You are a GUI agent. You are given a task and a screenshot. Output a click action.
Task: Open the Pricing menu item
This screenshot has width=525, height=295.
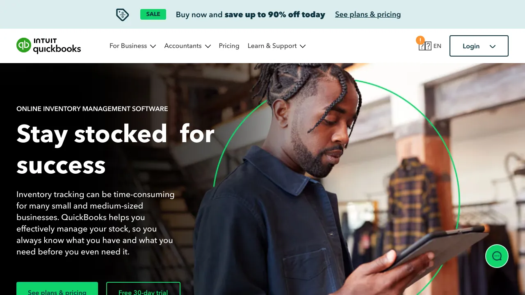(x=229, y=46)
